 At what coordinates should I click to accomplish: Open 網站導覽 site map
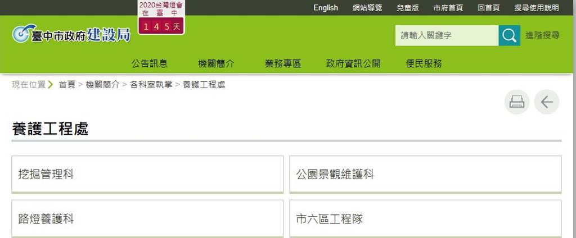click(367, 8)
